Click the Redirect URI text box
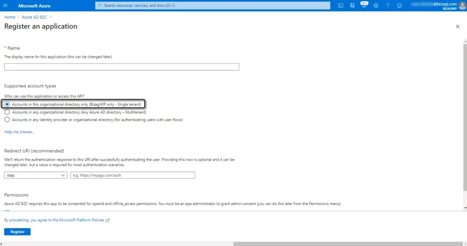 point(133,175)
